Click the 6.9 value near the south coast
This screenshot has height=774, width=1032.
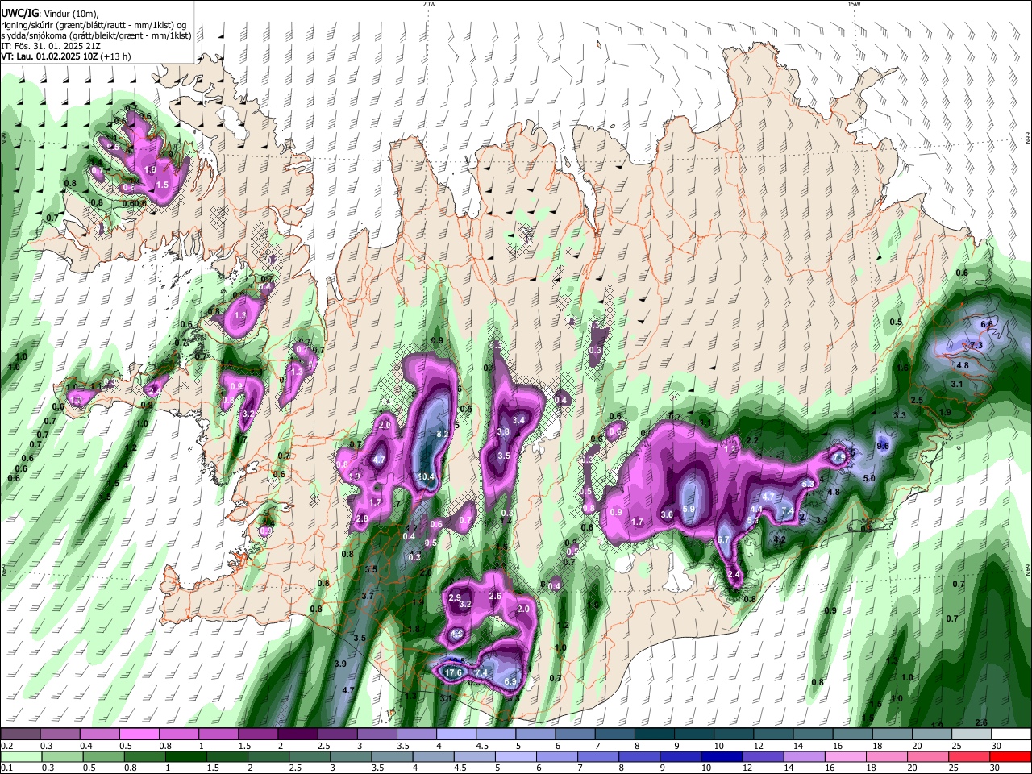pos(510,682)
